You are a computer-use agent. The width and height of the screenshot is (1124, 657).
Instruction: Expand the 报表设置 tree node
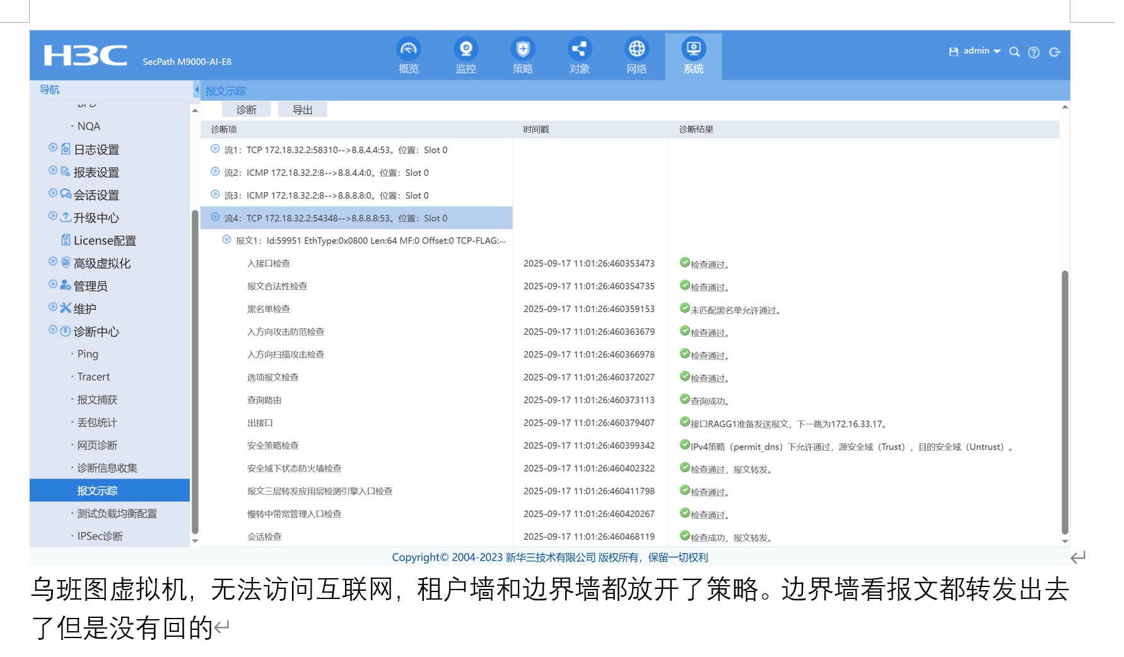click(x=53, y=170)
